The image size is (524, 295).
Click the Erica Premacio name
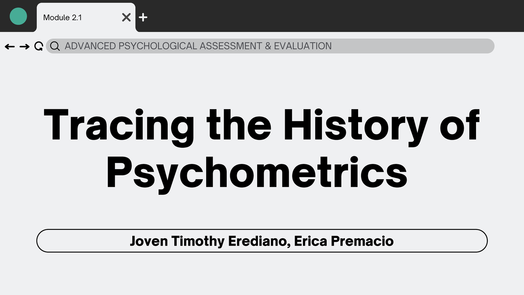tap(345, 240)
